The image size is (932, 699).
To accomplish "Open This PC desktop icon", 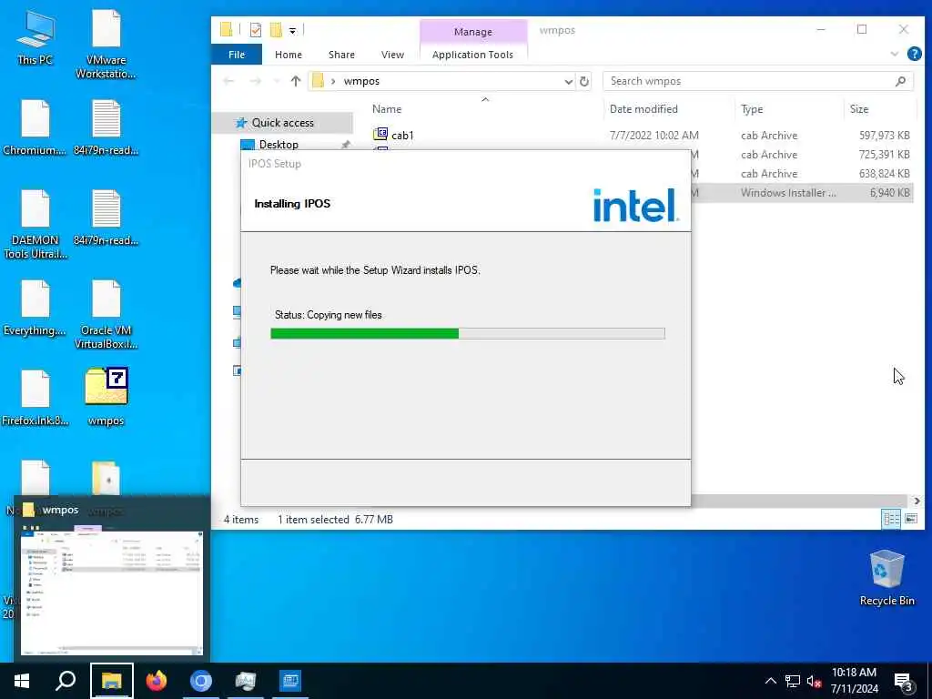I will pyautogui.click(x=35, y=38).
